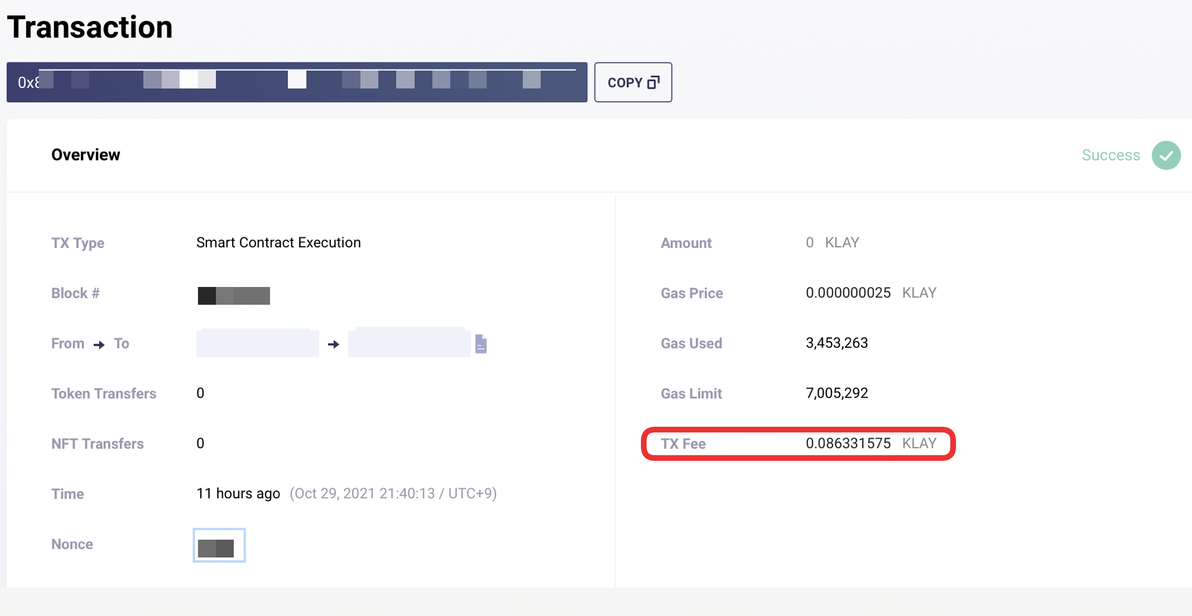The width and height of the screenshot is (1192, 616).
Task: Open the Block number link
Action: 234,295
